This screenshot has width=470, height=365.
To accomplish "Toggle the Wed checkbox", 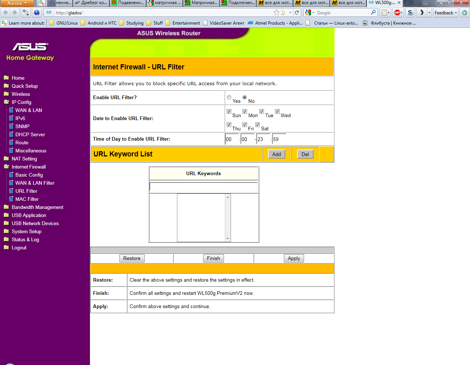I will pos(277,111).
